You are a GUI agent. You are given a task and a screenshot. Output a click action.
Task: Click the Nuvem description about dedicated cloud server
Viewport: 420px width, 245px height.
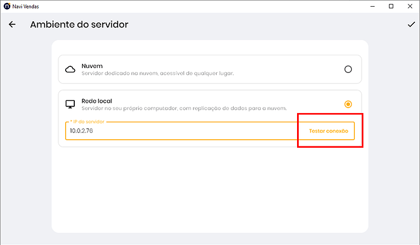point(158,74)
